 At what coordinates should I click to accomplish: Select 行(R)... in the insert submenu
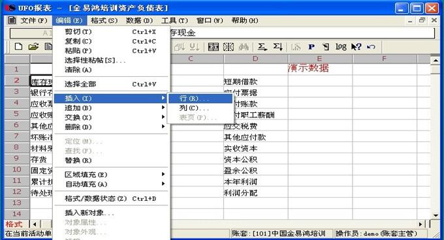(x=200, y=98)
